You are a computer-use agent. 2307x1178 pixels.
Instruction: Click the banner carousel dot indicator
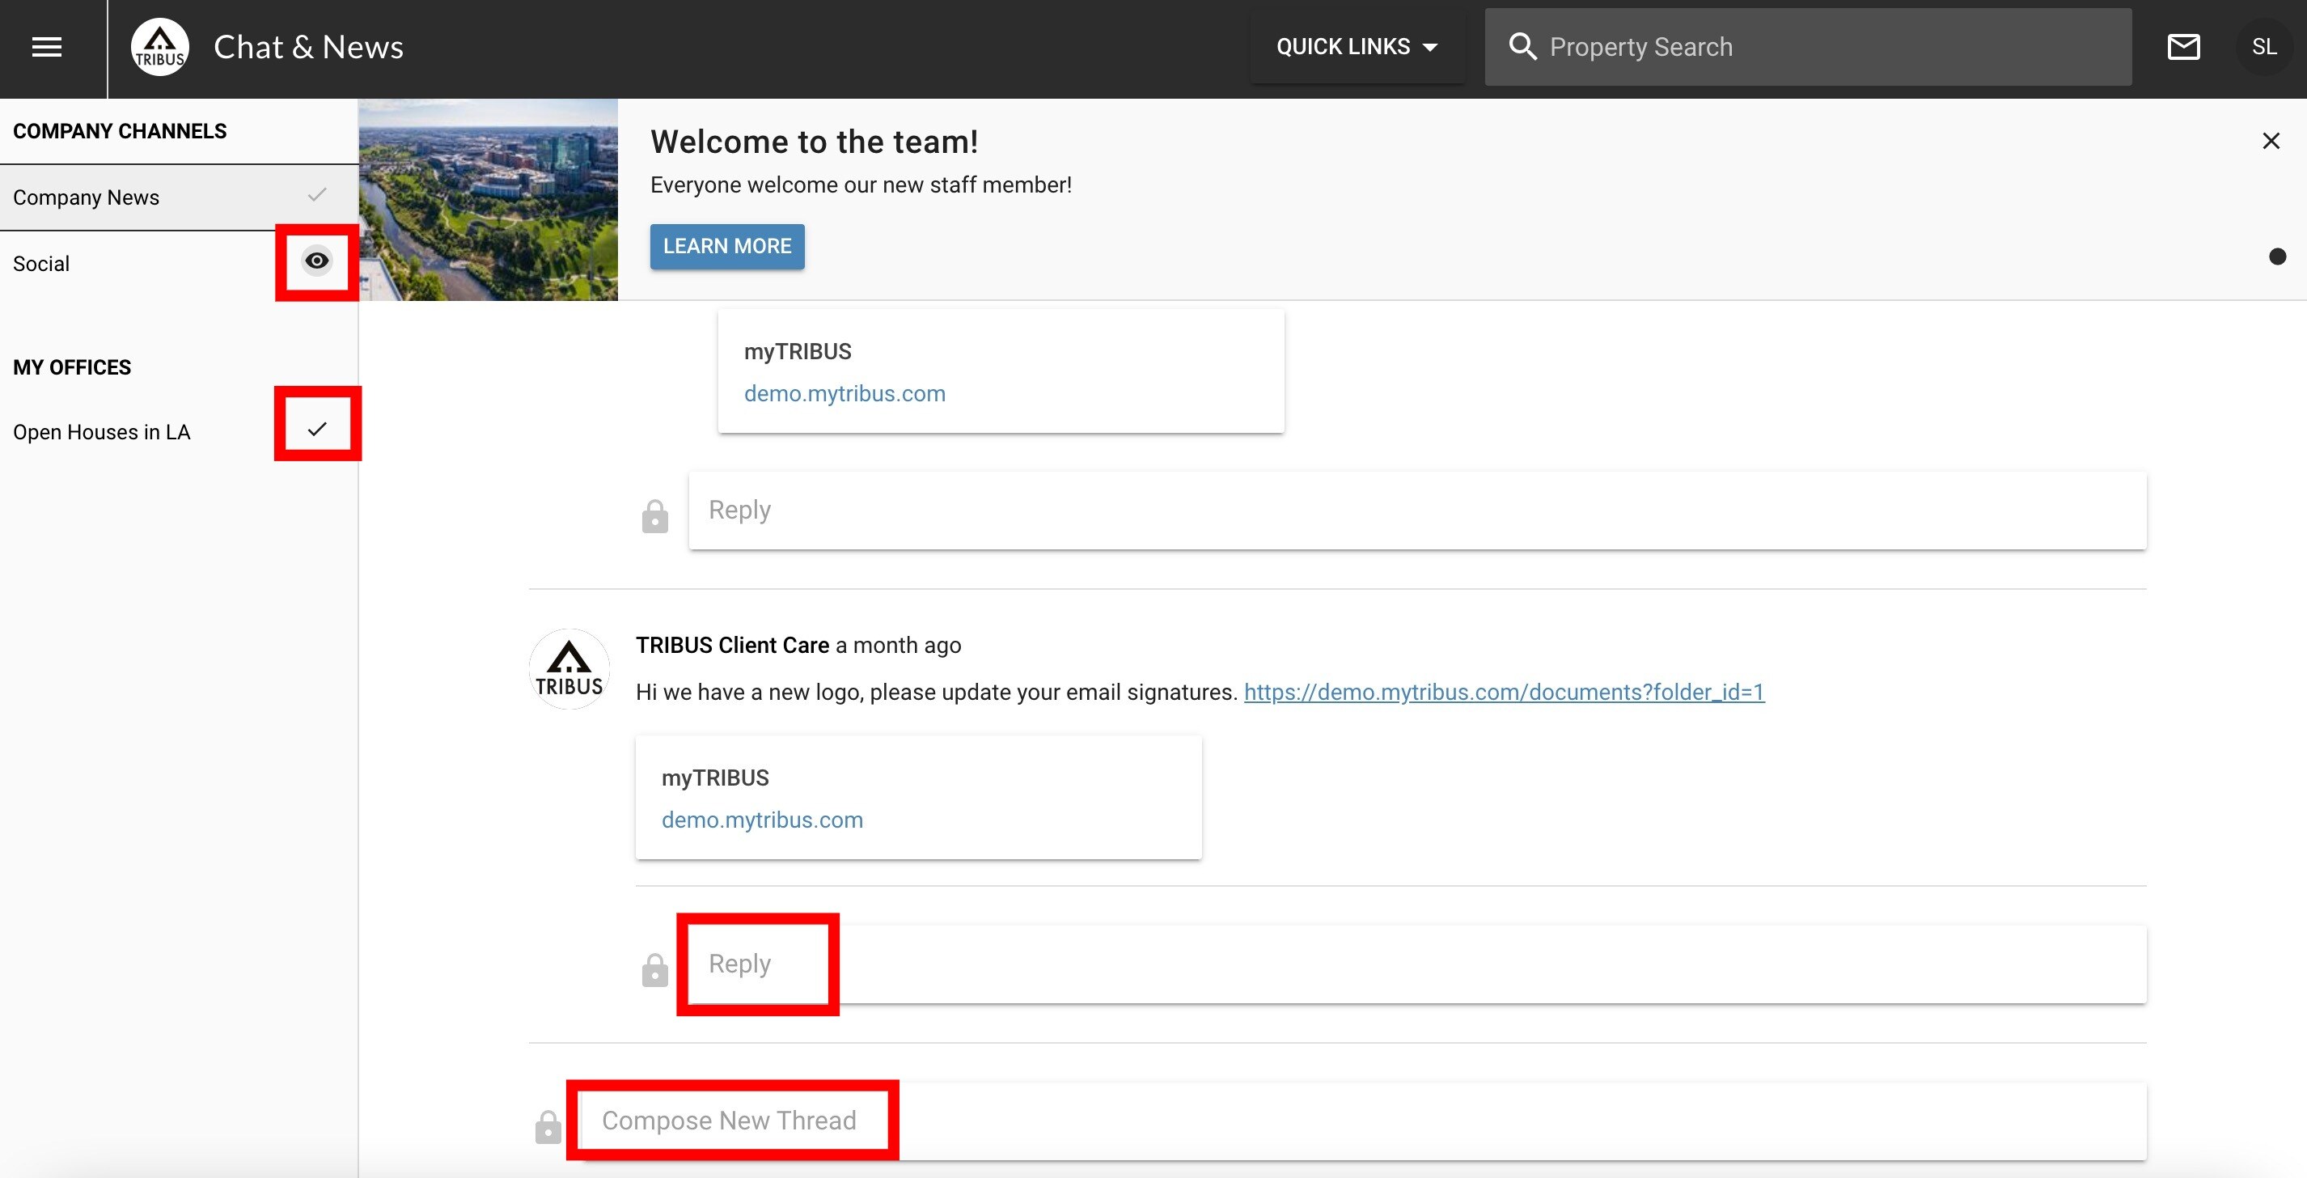[x=2277, y=257]
